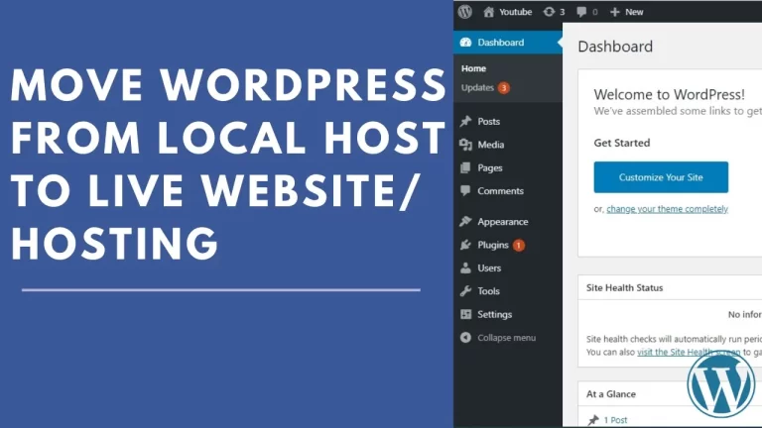
Task: Click the Users person icon
Action: 465,267
